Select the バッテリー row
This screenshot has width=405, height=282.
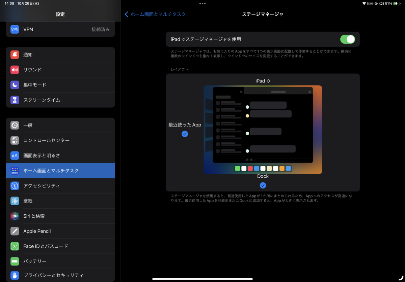click(60, 261)
